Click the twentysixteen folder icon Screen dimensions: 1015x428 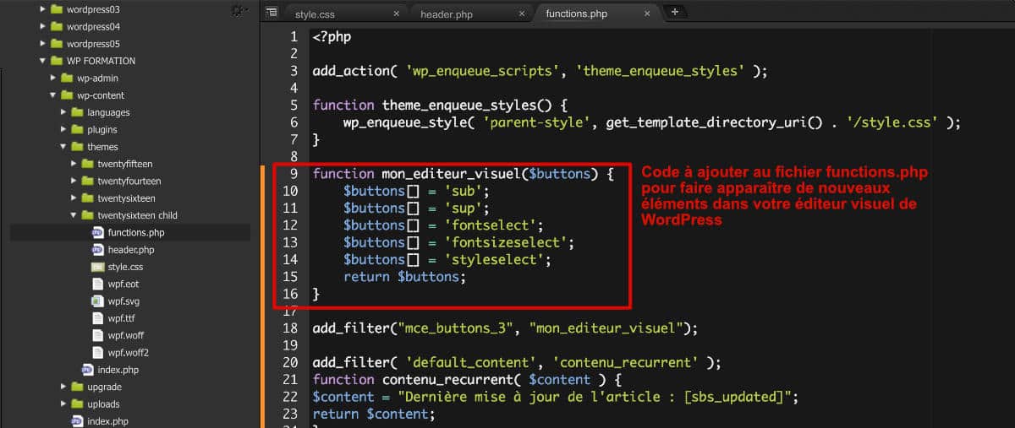tap(87, 198)
